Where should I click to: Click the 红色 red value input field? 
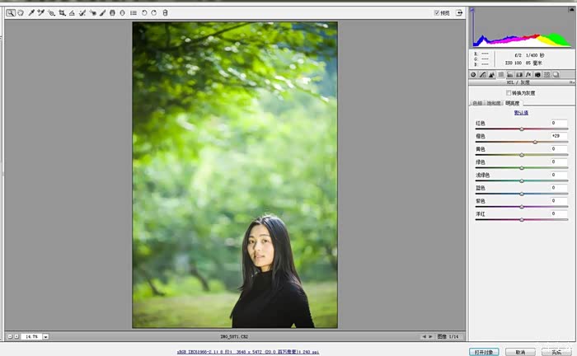(x=559, y=123)
